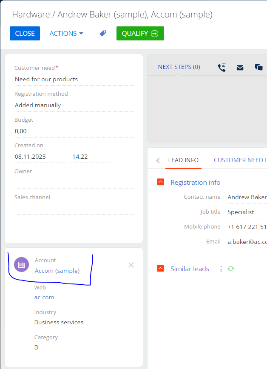Switch to the Lead Info tab
This screenshot has height=369, width=267.
[183, 160]
